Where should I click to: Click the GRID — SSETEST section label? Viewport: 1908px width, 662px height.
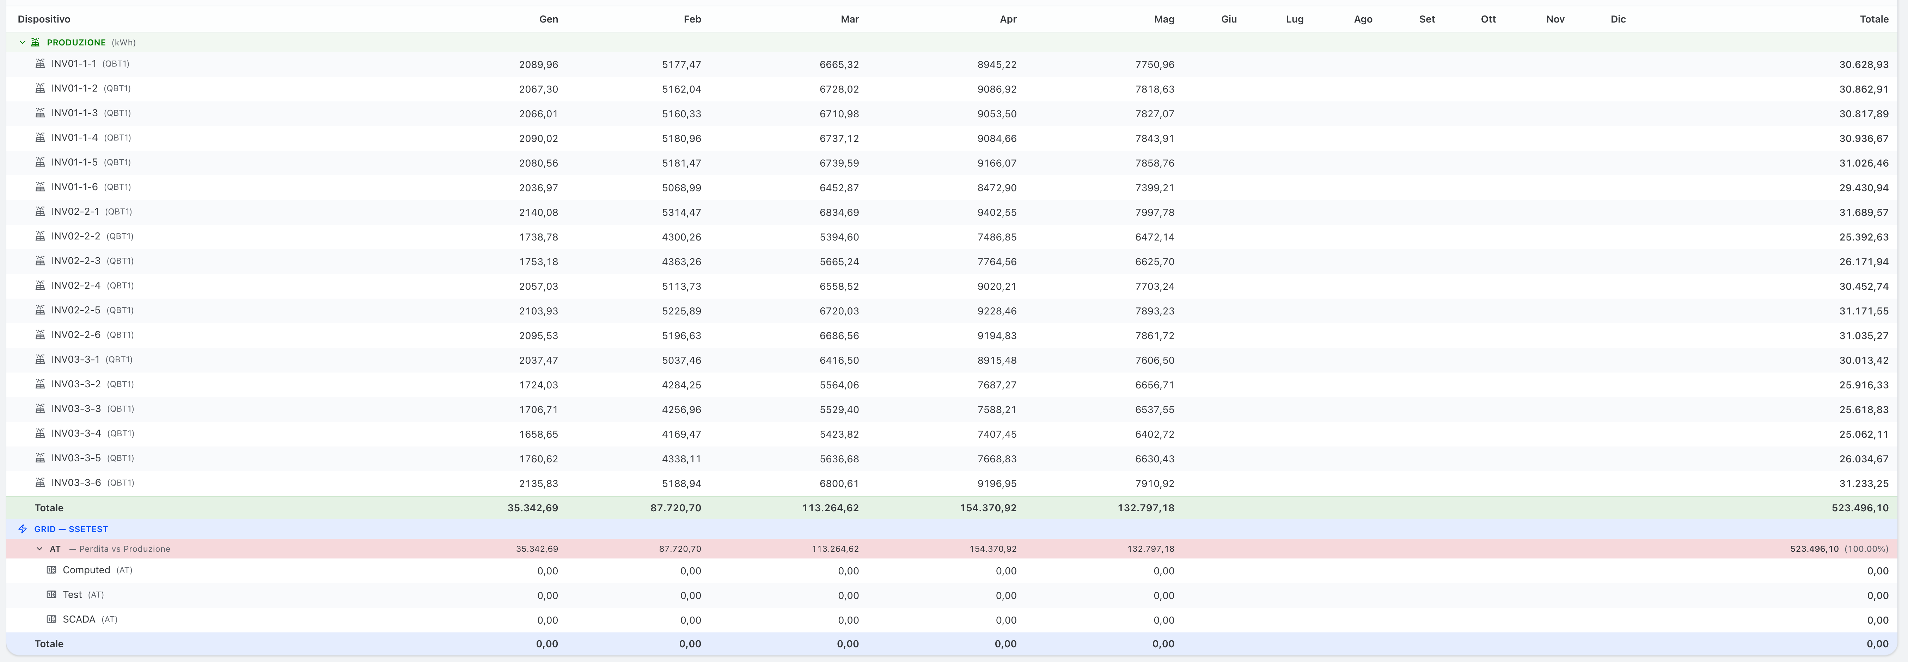(71, 529)
